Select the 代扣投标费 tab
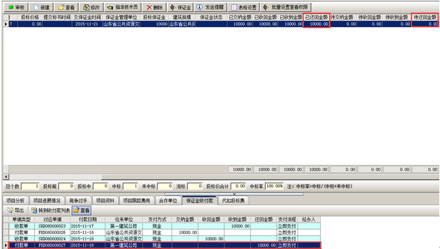440x249 pixels. (233, 201)
